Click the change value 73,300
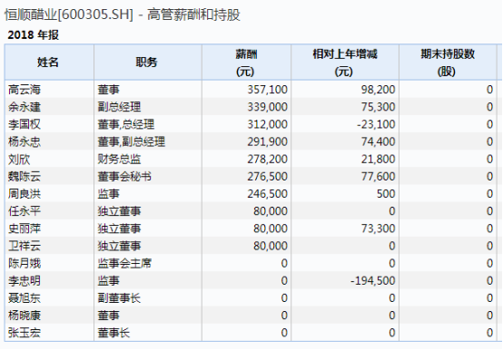 pyautogui.click(x=379, y=228)
